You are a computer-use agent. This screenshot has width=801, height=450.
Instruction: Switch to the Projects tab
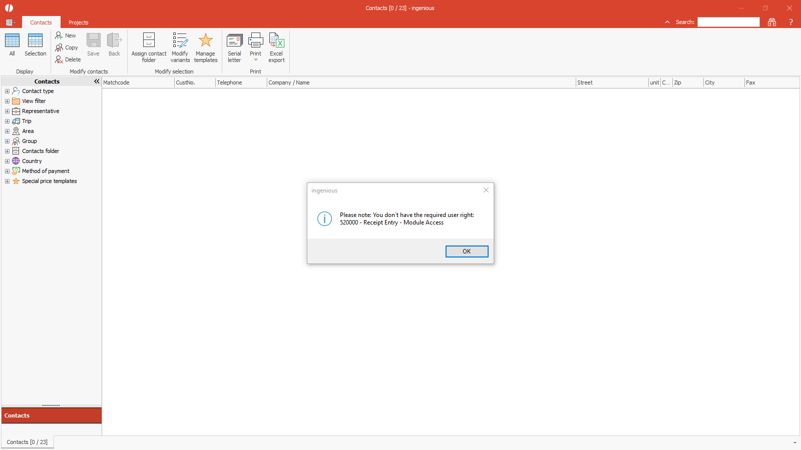point(78,22)
